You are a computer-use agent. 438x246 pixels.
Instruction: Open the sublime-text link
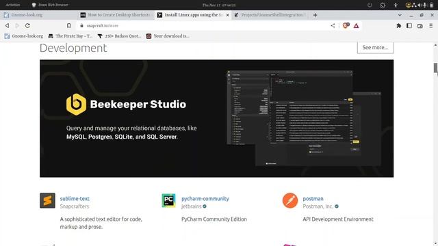(75, 199)
